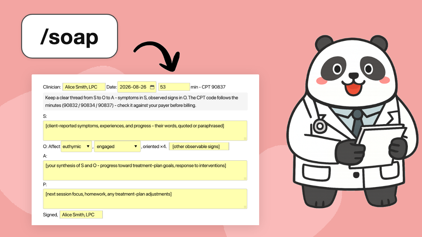Click into the P next session textarea
This screenshot has width=422, height=237.
click(x=145, y=199)
